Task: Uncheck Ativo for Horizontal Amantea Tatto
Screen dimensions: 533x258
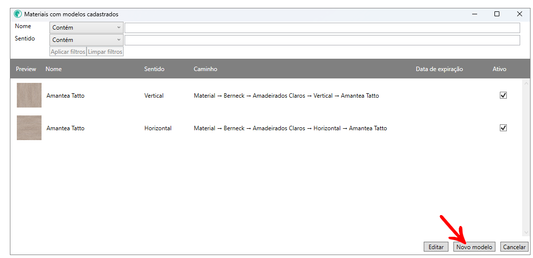Action: coord(503,128)
